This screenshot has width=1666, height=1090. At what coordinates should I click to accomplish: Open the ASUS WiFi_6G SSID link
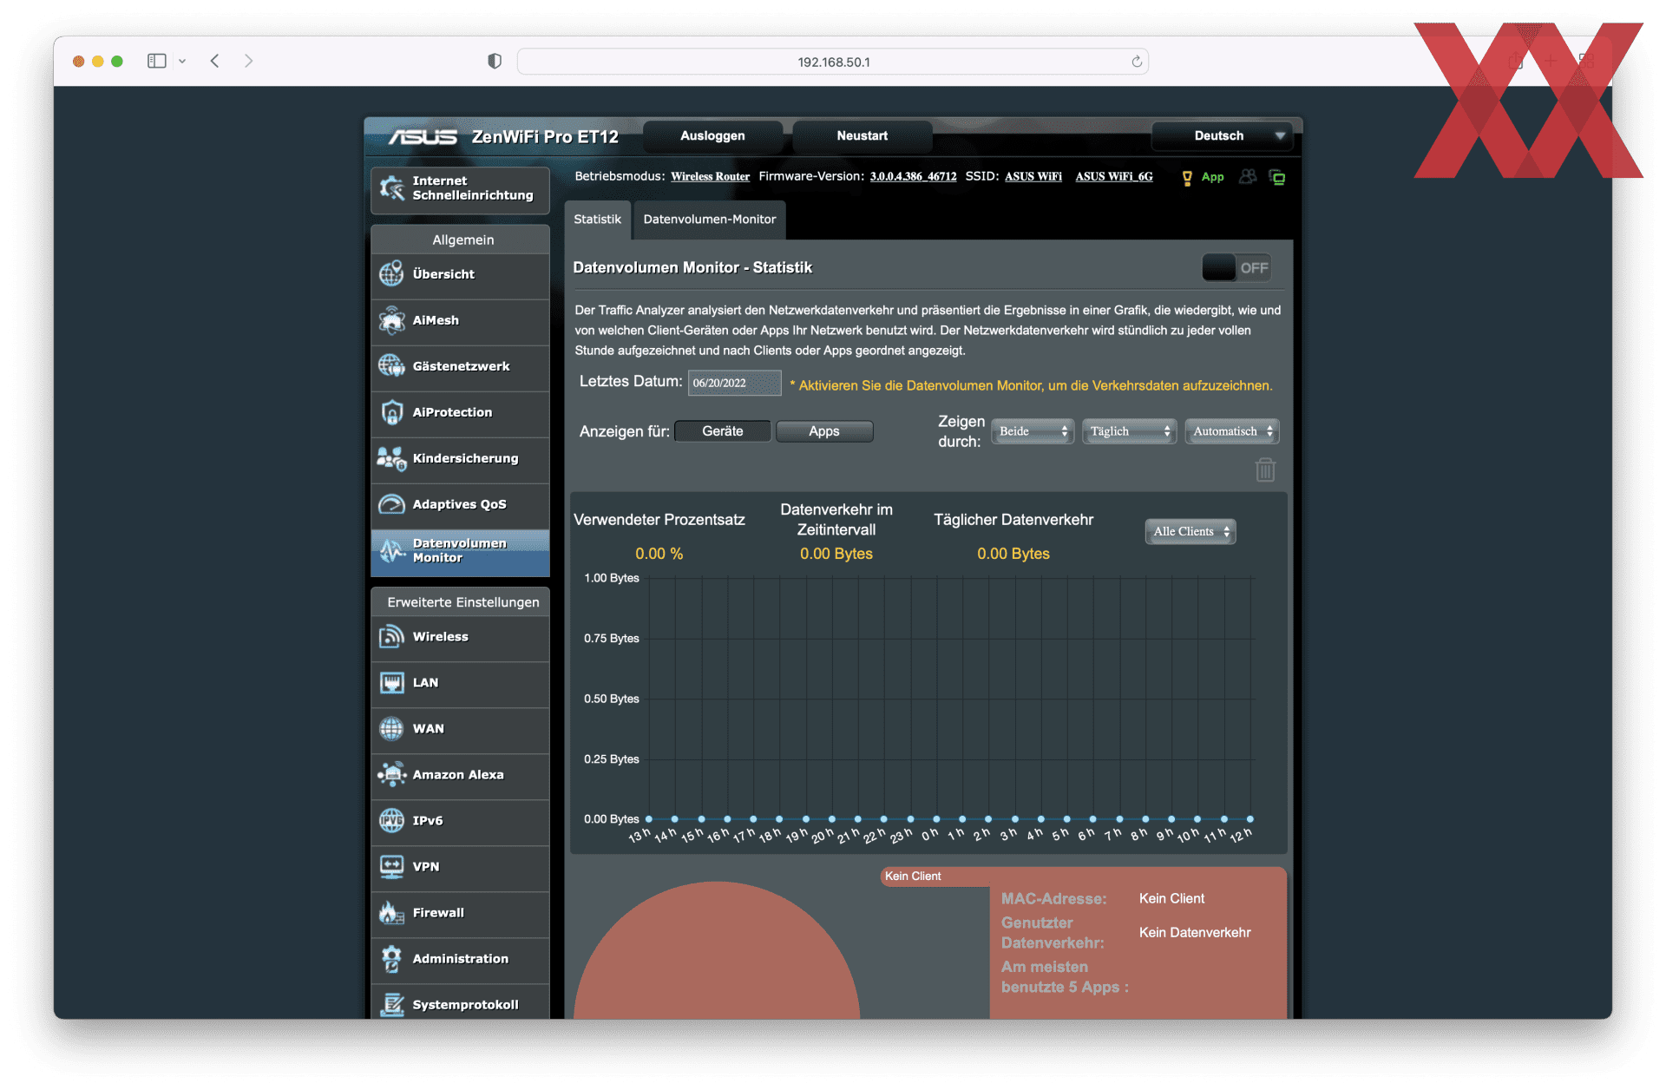coord(1114,177)
